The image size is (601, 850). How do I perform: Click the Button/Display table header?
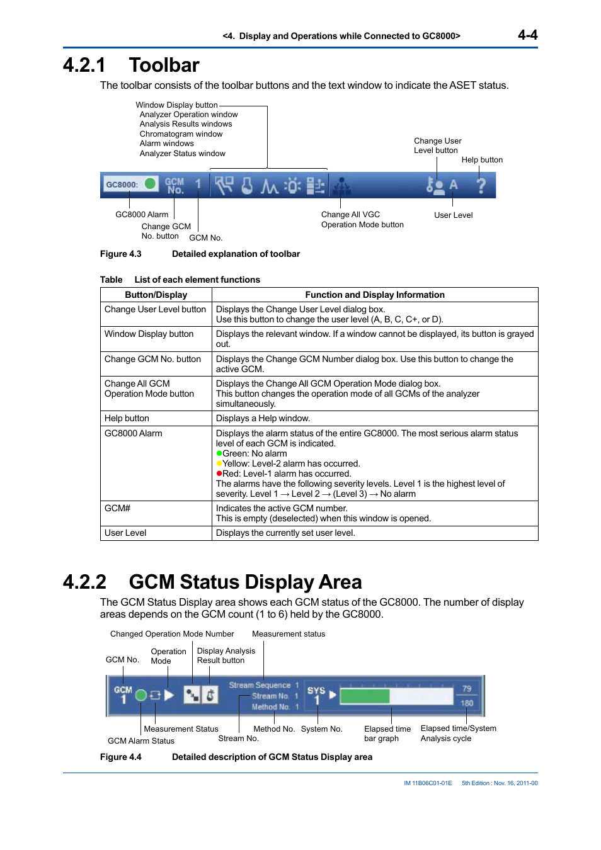tap(156, 295)
